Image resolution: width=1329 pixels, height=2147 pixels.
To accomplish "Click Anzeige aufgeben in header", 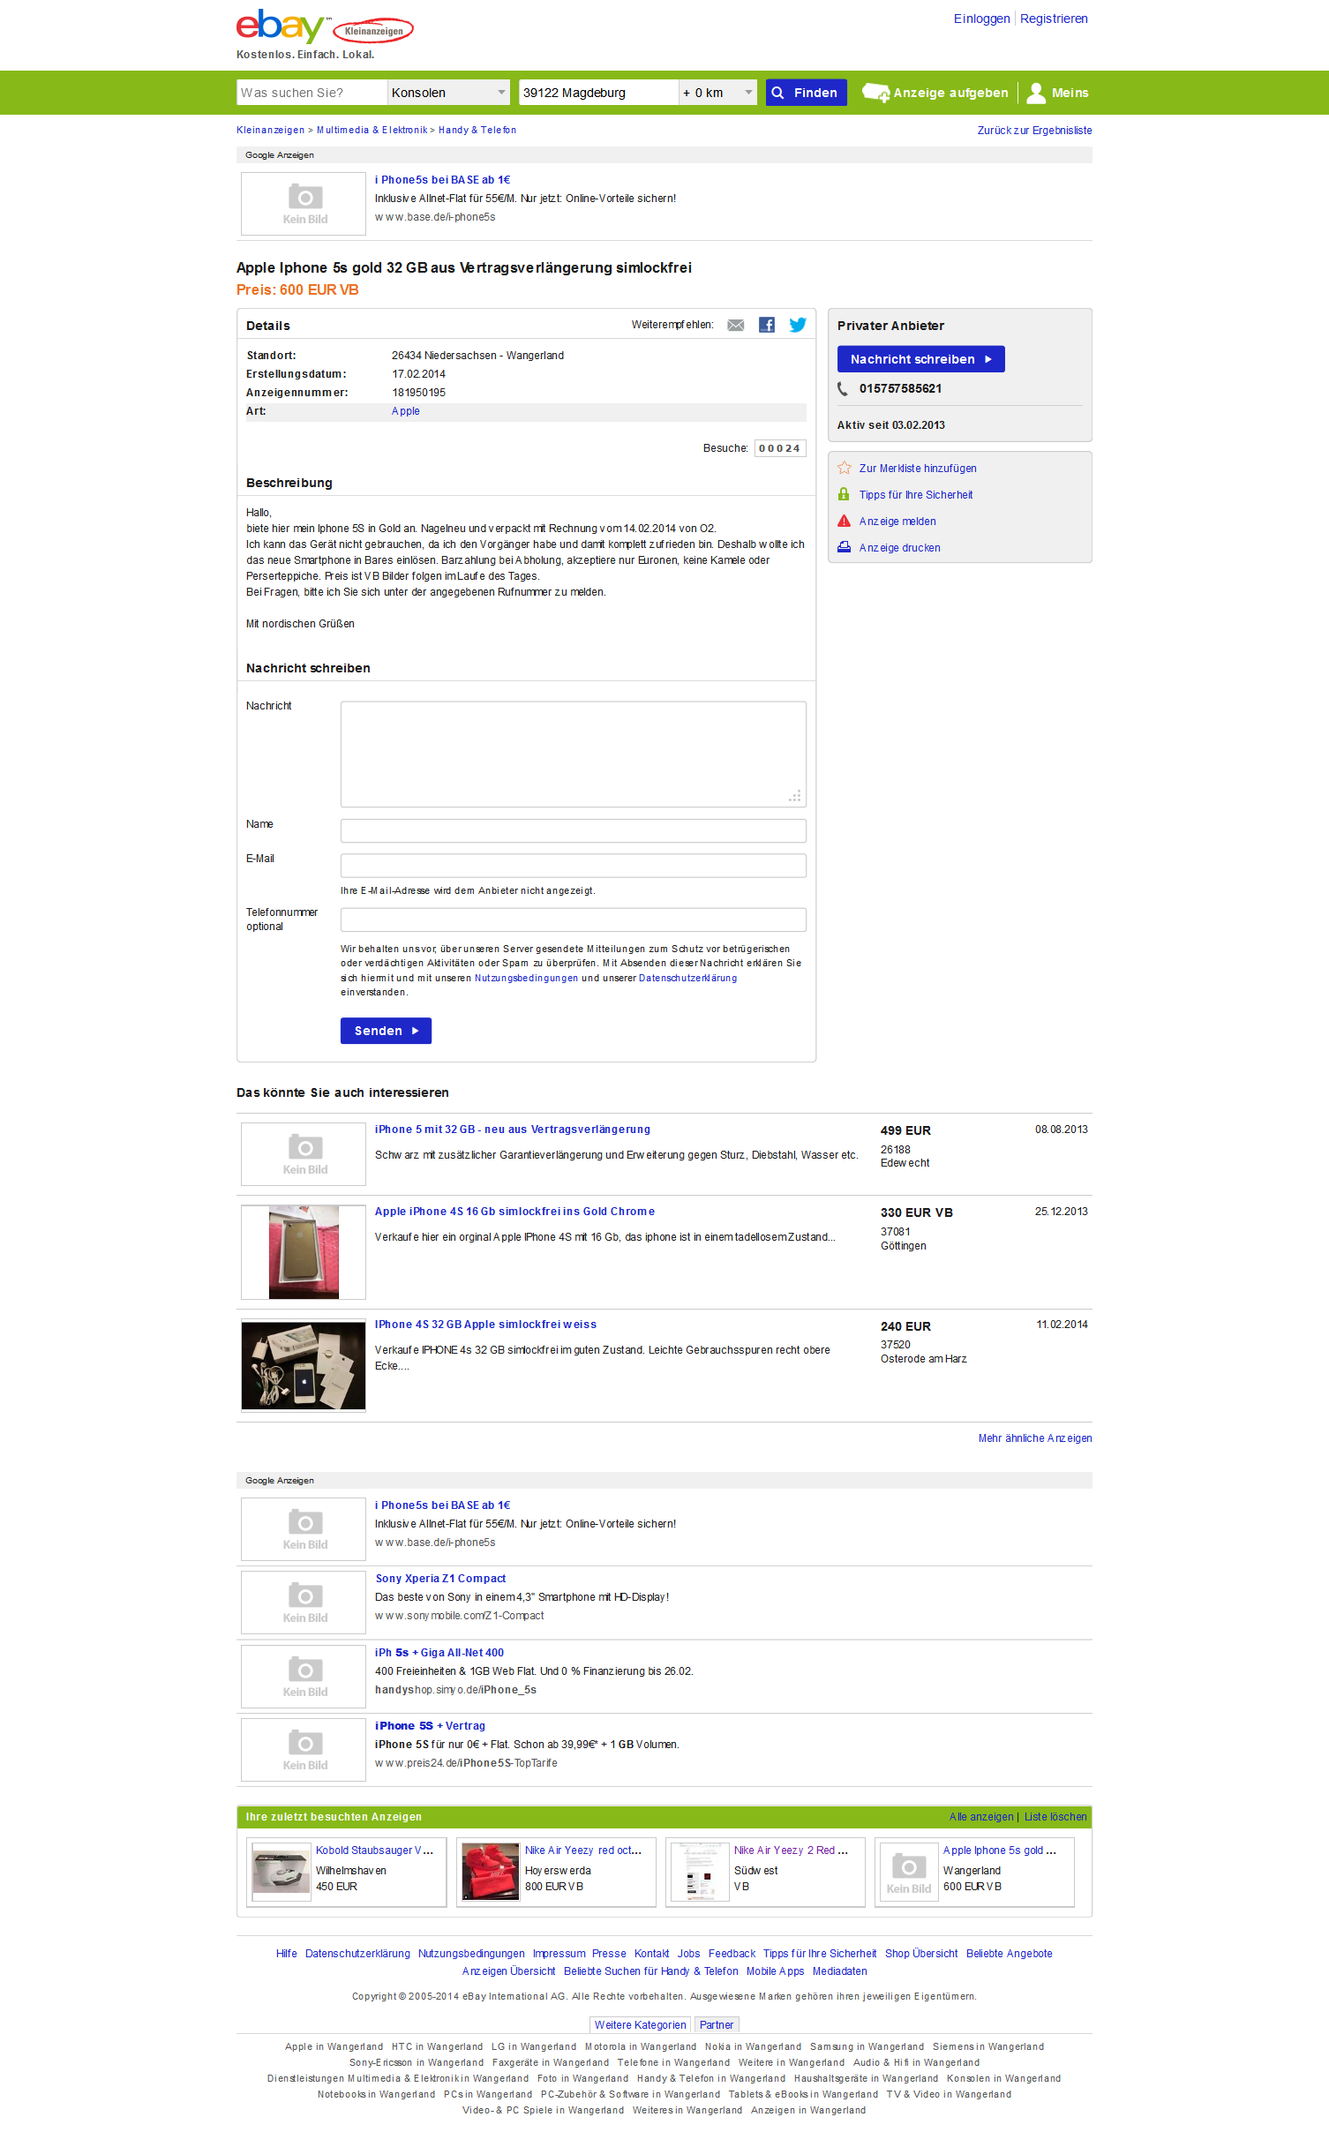I will tap(950, 93).
